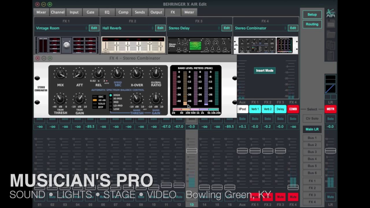Click the Stereo Combinator effect thumbnail in FX 4

(x=266, y=45)
